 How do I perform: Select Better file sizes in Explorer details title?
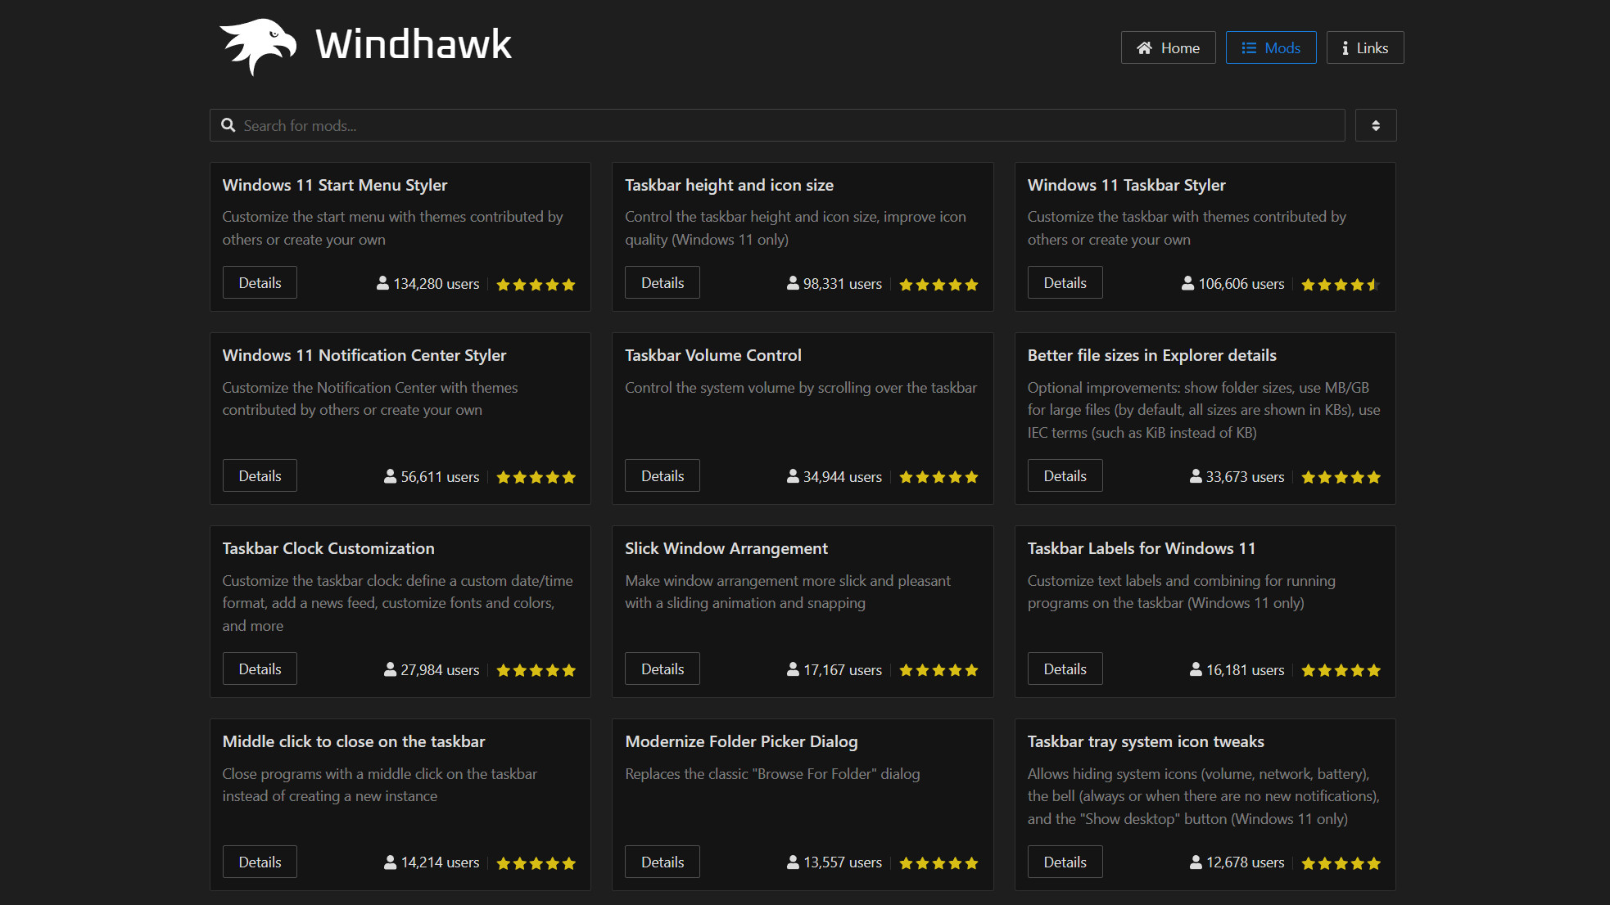click(1152, 355)
